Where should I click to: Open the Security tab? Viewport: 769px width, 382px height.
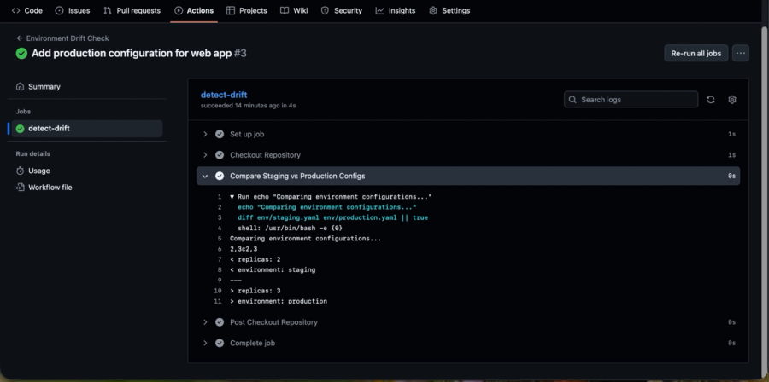pyautogui.click(x=341, y=10)
